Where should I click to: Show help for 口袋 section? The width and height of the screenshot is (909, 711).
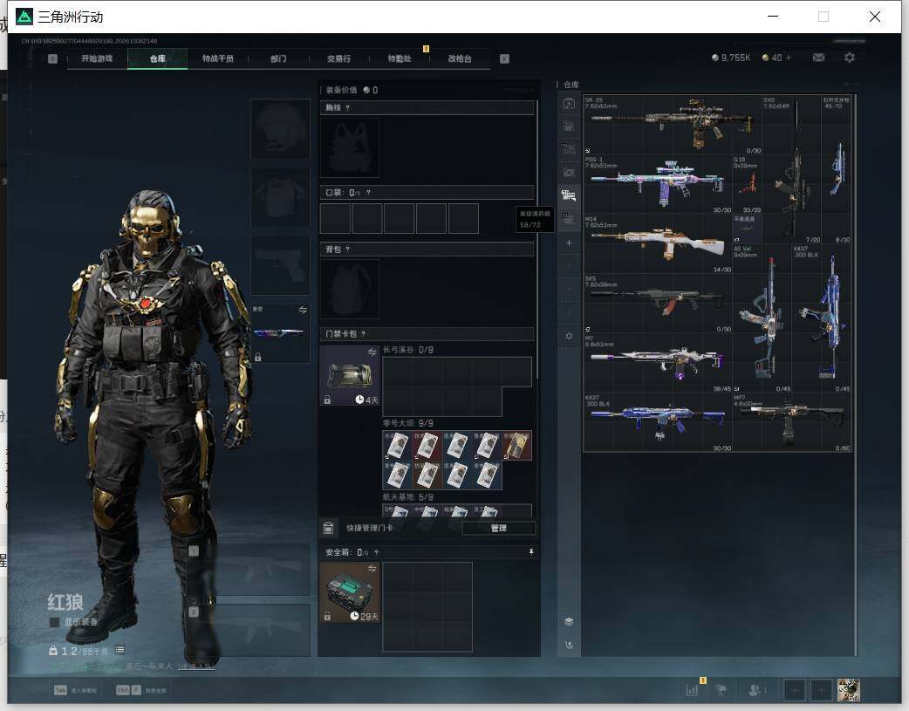[368, 193]
